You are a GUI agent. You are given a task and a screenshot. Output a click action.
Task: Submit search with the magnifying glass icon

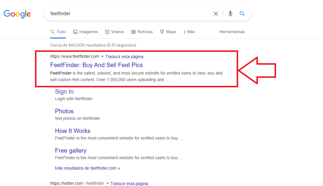tap(242, 14)
